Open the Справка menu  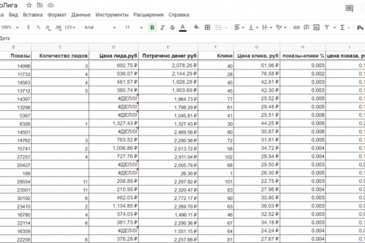(178, 15)
